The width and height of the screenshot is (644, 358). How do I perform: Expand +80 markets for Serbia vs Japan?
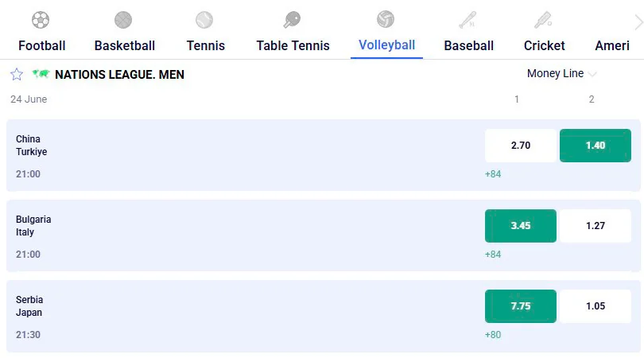[493, 335]
